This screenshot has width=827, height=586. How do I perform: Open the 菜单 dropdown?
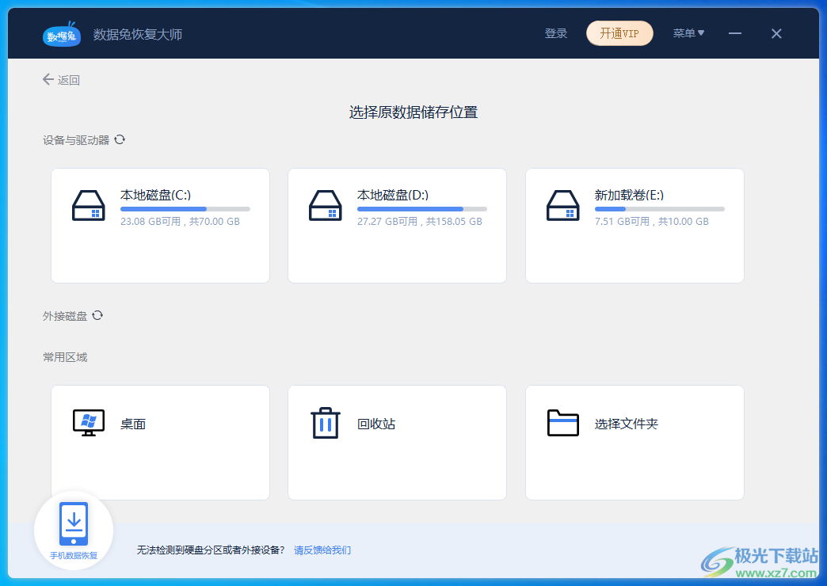click(688, 33)
